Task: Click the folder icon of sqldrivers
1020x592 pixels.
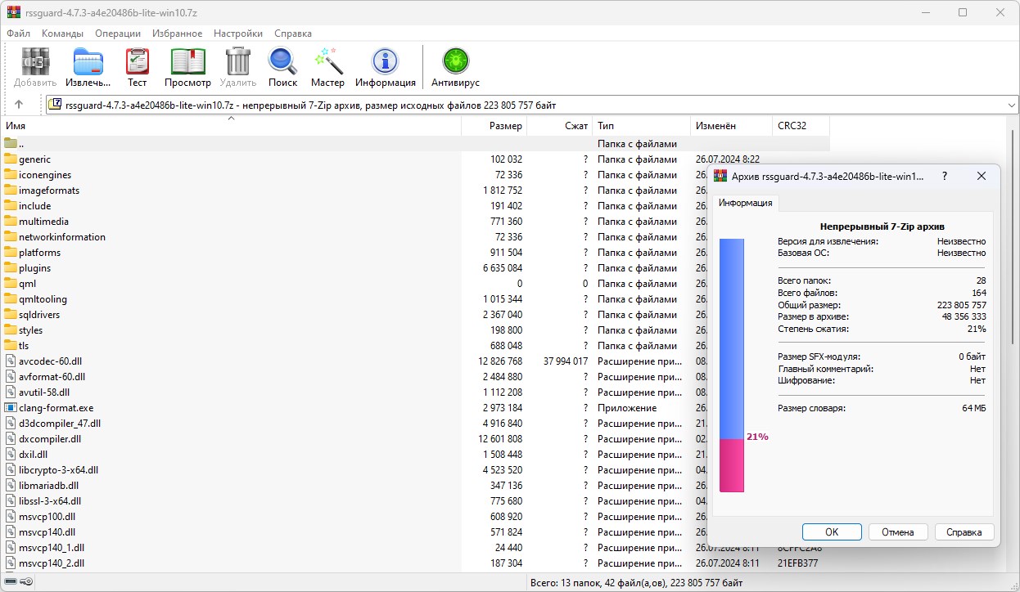Action: [11, 315]
